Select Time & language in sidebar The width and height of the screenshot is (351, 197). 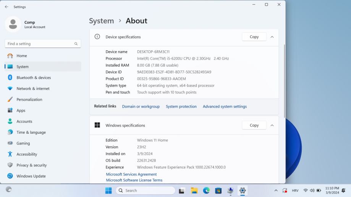[x=31, y=133]
